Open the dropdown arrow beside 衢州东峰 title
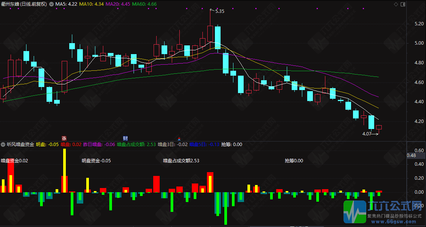The width and height of the screenshot is (426, 227). pos(51,4)
